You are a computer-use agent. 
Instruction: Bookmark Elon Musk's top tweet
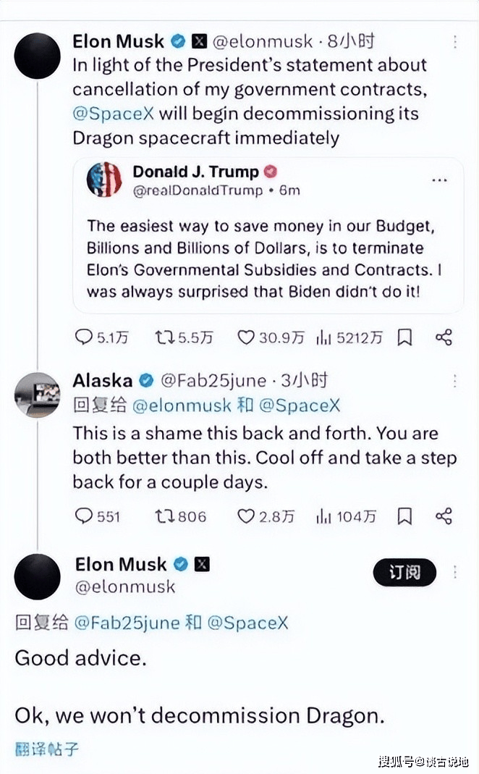[x=405, y=337]
